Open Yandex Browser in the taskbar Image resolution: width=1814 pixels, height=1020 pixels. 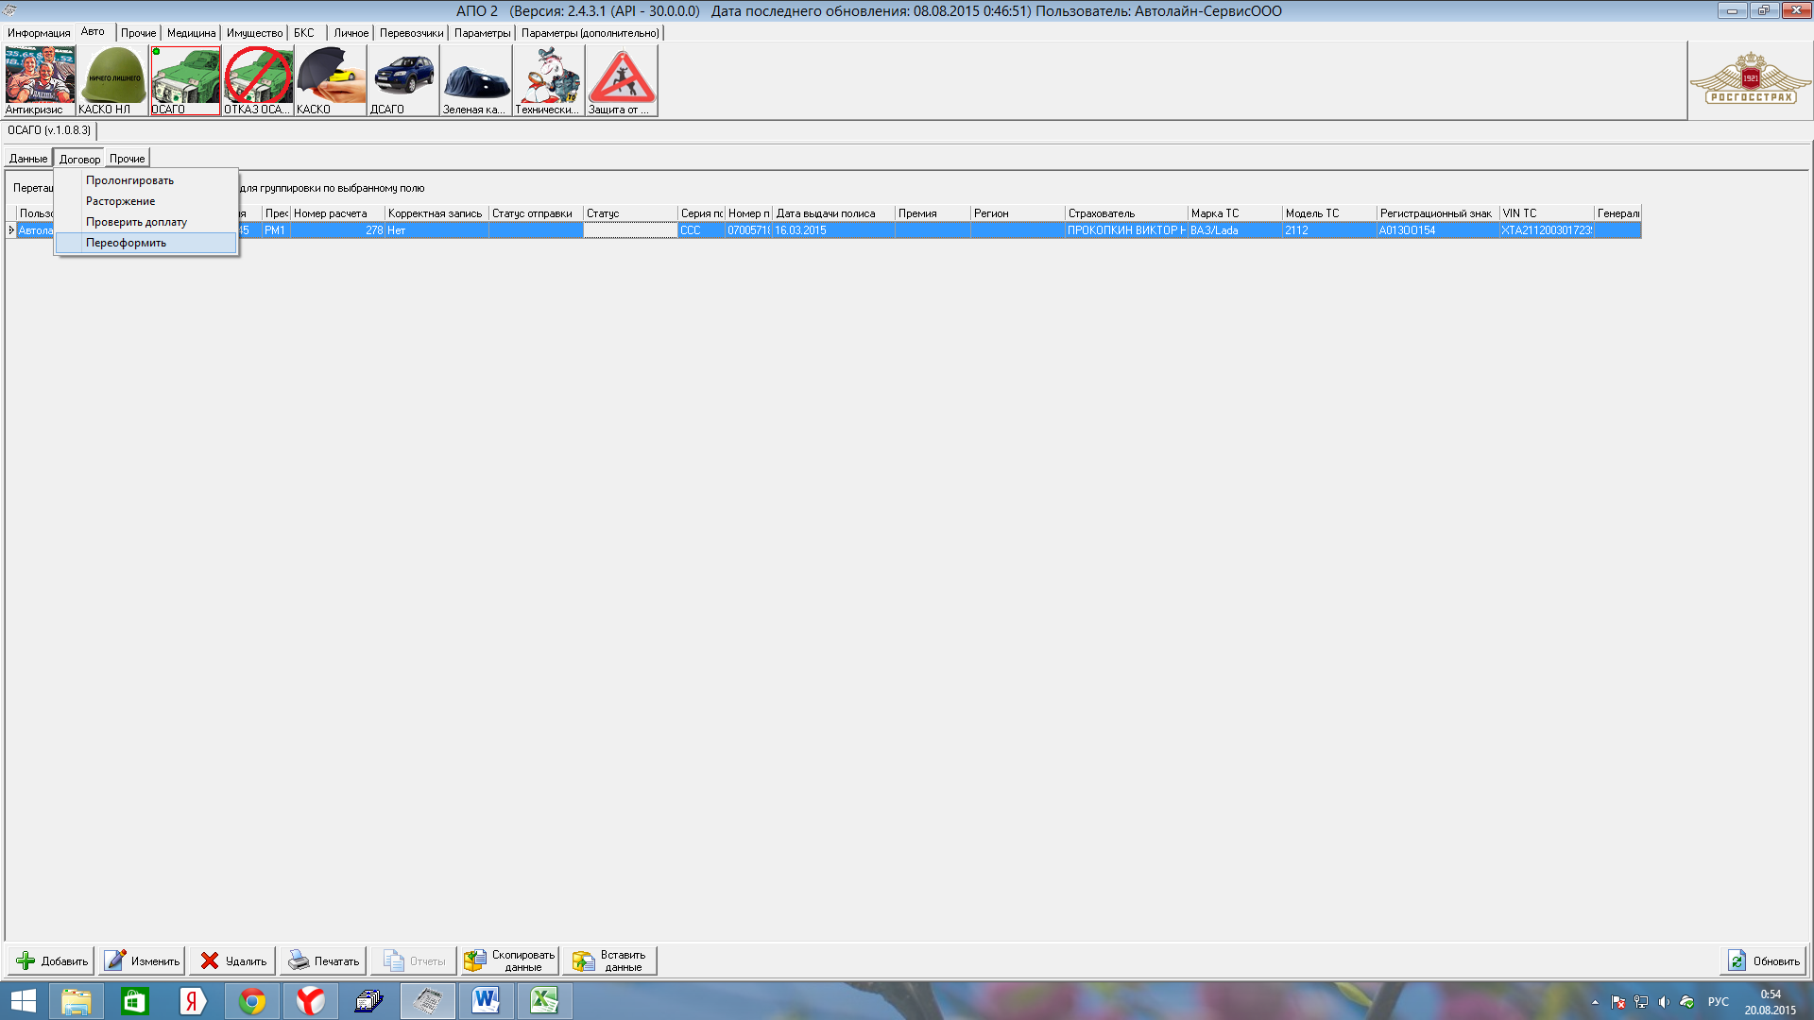[311, 1000]
